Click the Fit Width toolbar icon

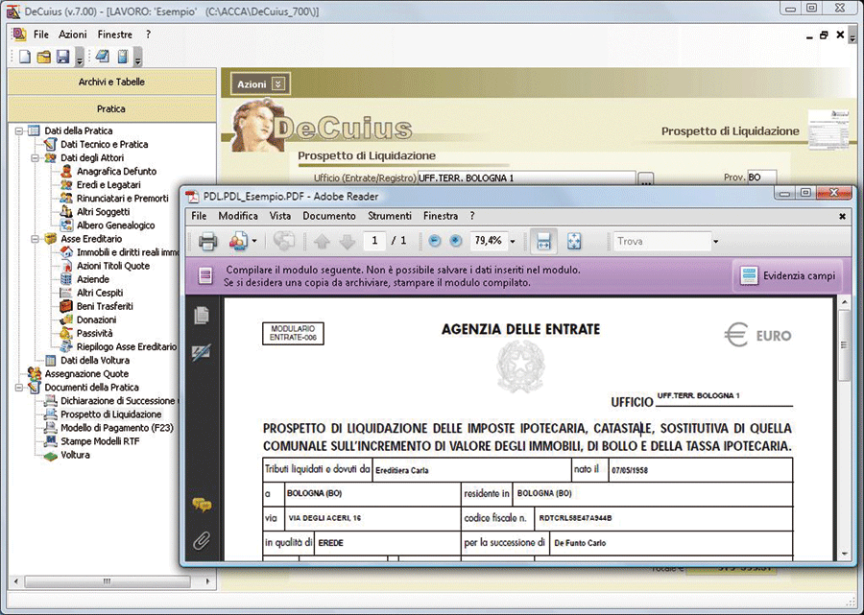[544, 241]
